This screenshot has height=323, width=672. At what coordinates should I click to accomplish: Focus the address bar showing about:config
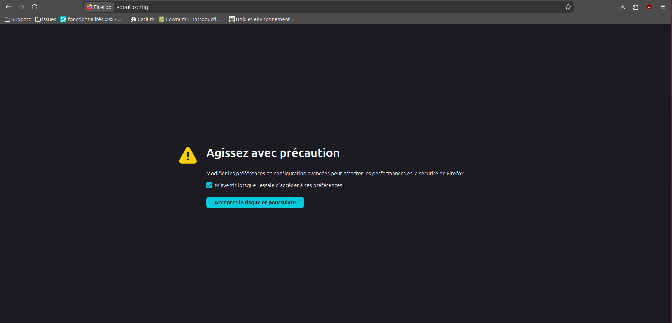323,7
